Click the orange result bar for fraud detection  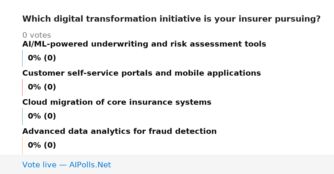pyautogui.click(x=22, y=145)
